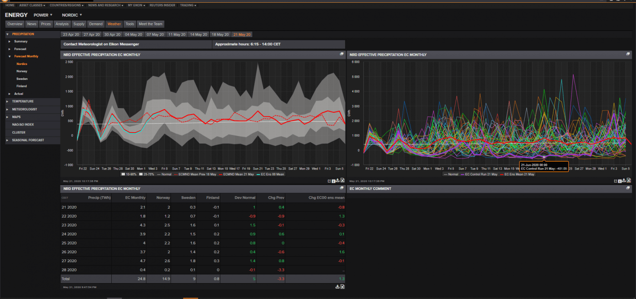
Task: Open the right ensemble chart share icon
Action: click(615, 180)
